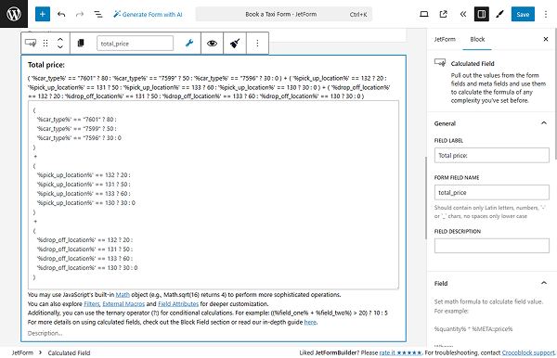The width and height of the screenshot is (557, 358).
Task: Click the Field Description input box
Action: point(492,246)
